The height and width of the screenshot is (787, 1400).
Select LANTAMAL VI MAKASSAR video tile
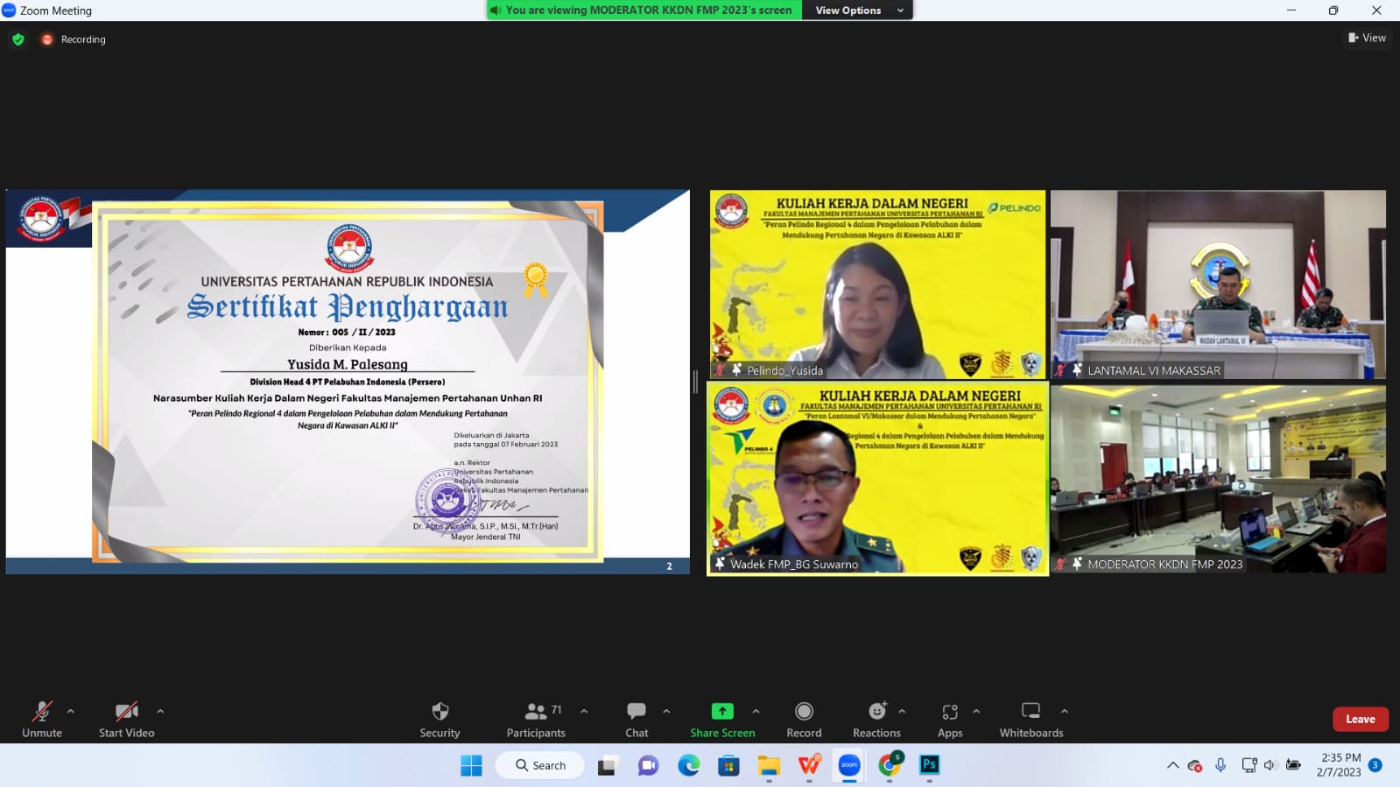(x=1218, y=285)
